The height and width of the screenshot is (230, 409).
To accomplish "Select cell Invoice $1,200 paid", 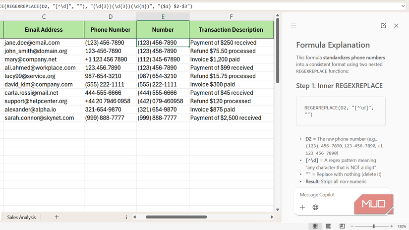I will [x=231, y=59].
